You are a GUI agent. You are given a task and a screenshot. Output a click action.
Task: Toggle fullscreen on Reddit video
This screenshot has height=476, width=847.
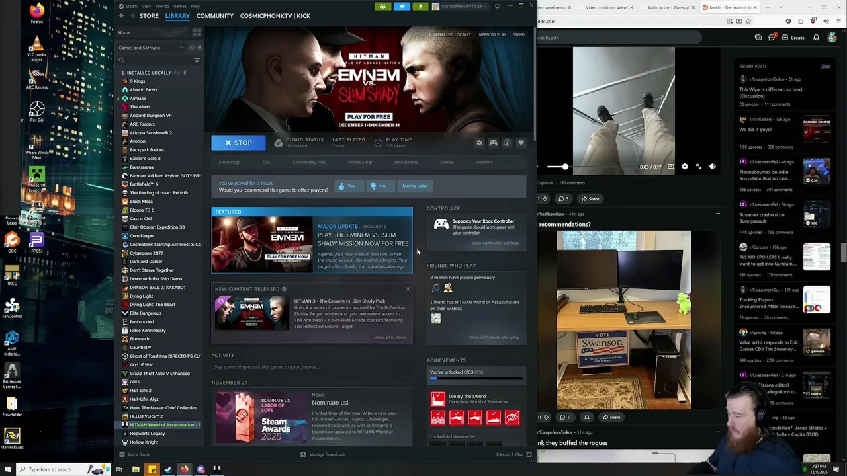click(698, 167)
